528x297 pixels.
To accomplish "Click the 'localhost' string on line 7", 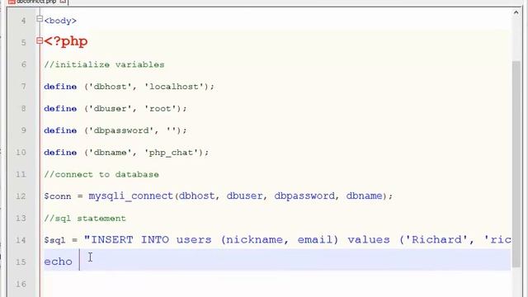I will pyautogui.click(x=174, y=87).
